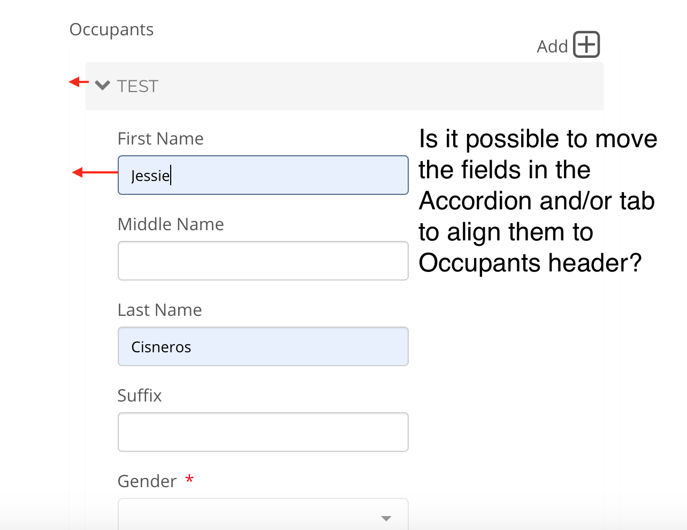Click the red arrow pointing at First Name field

point(95,172)
